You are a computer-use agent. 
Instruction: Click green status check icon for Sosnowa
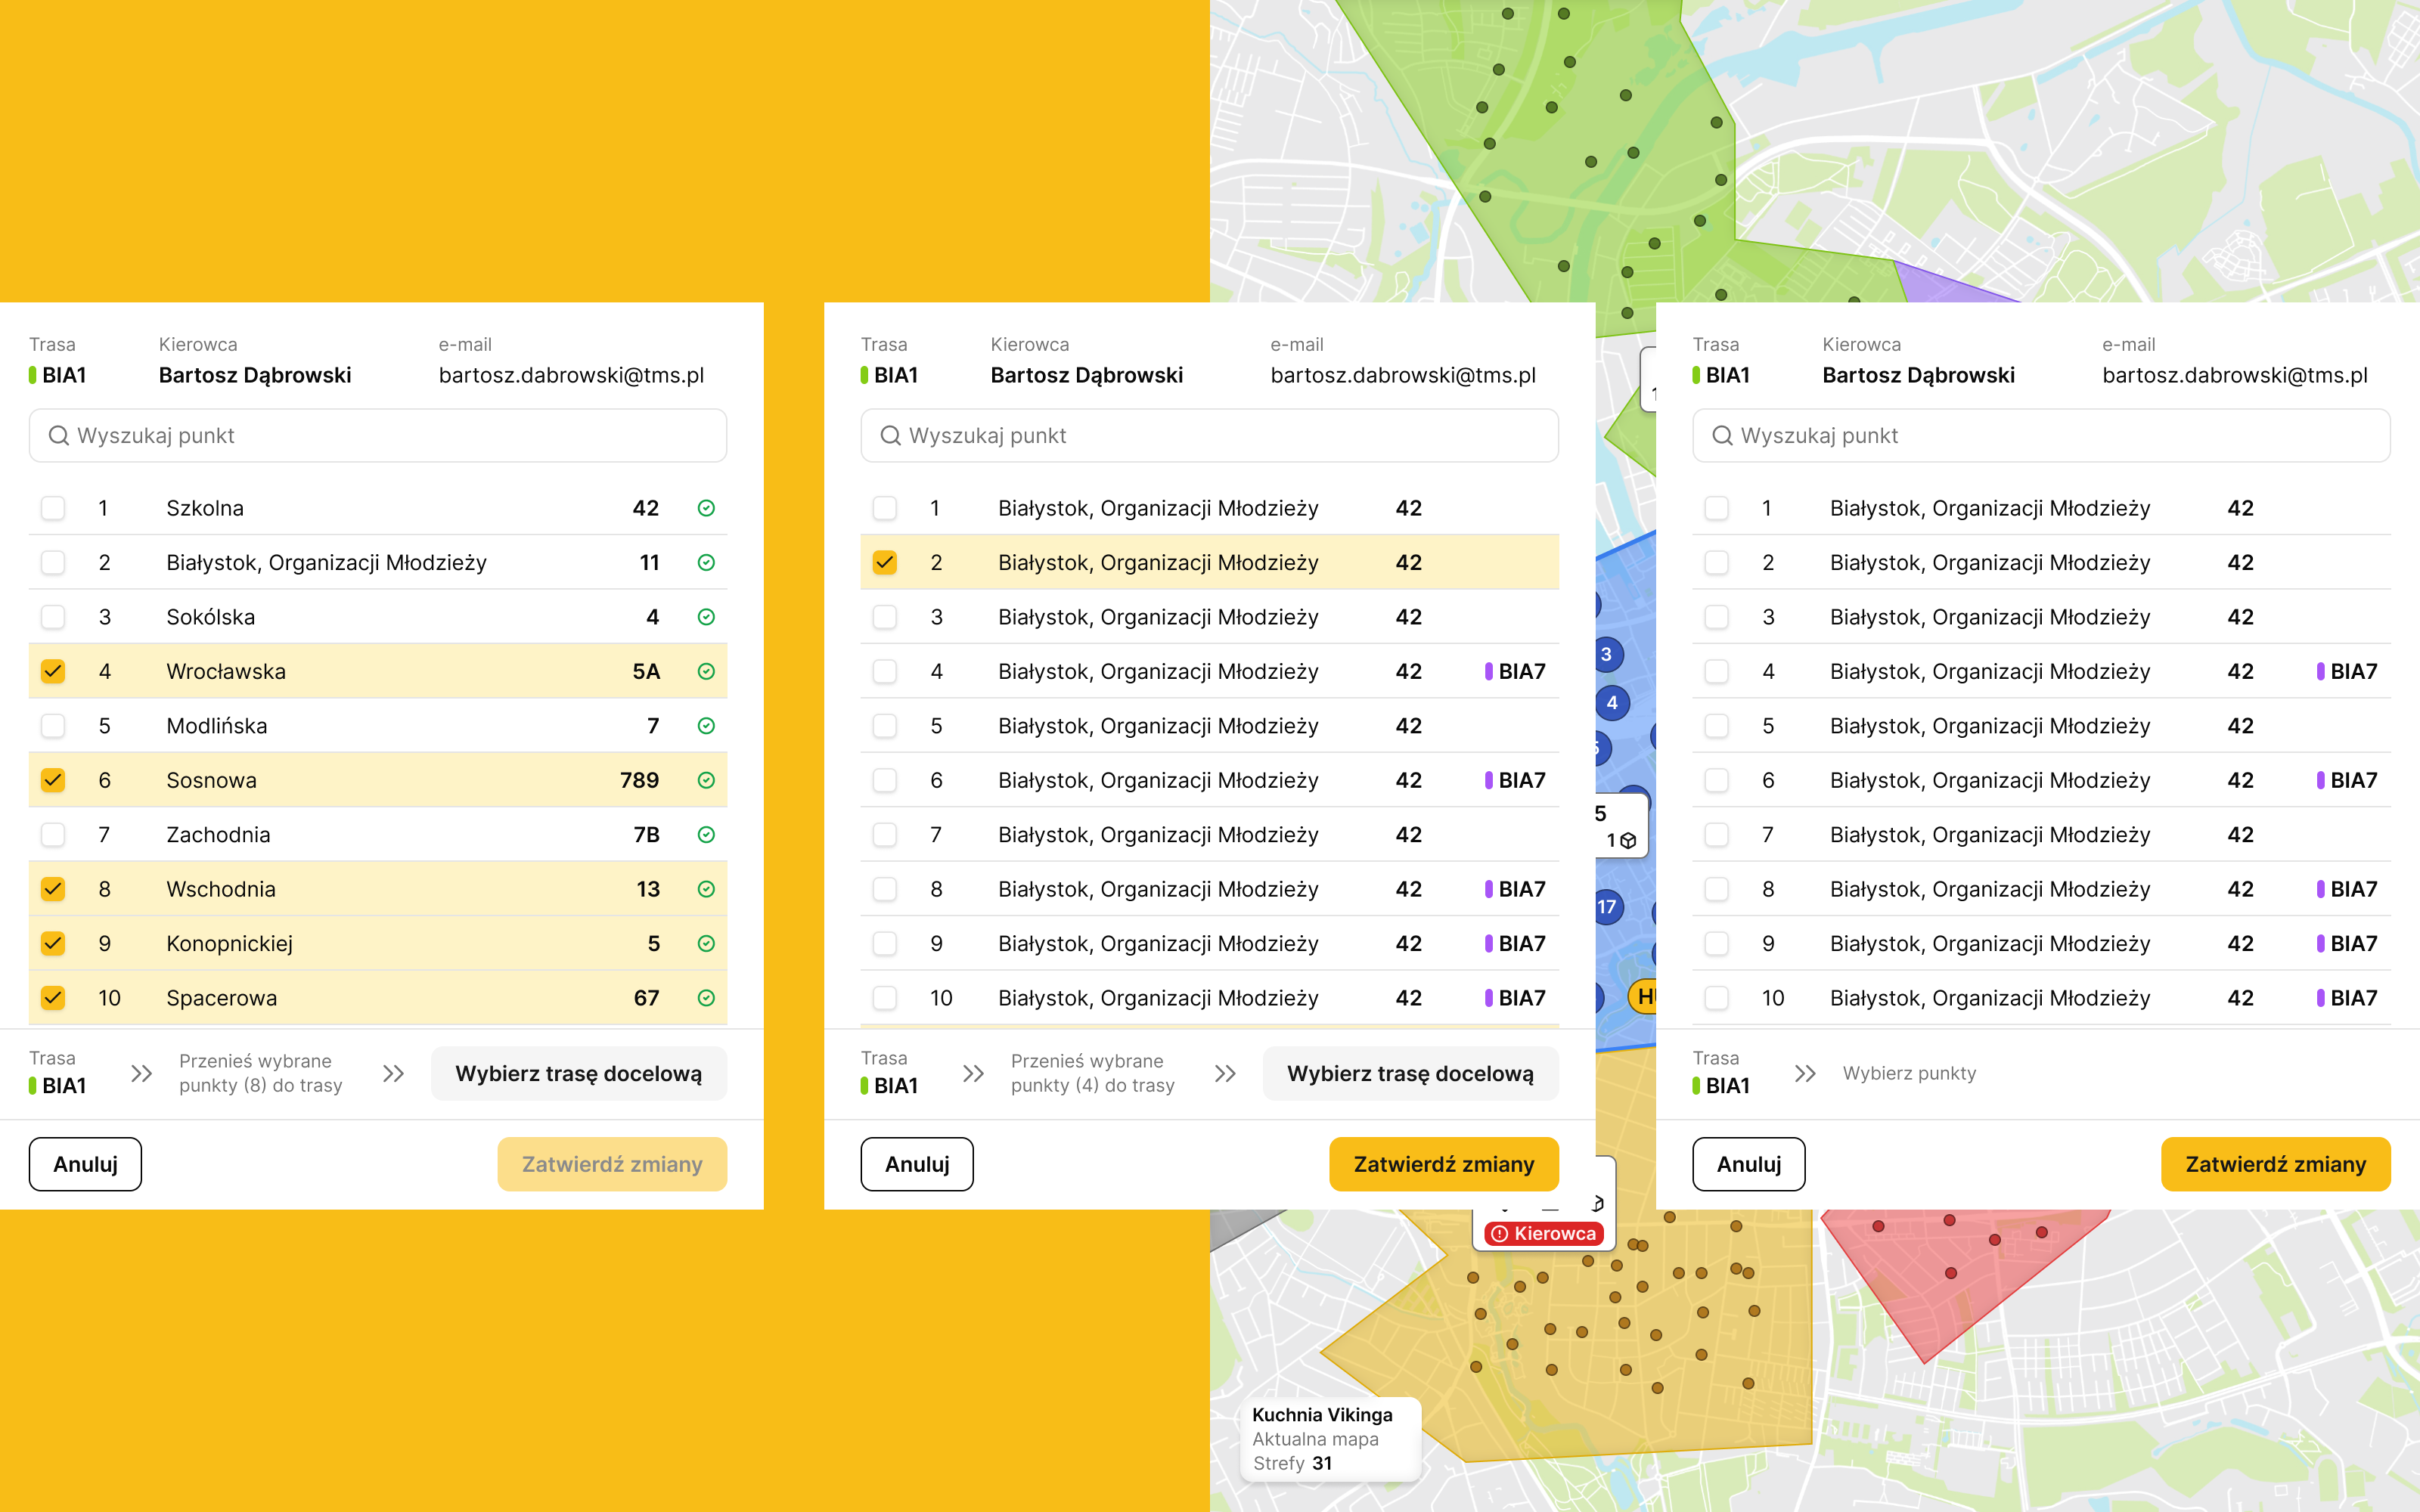706,781
